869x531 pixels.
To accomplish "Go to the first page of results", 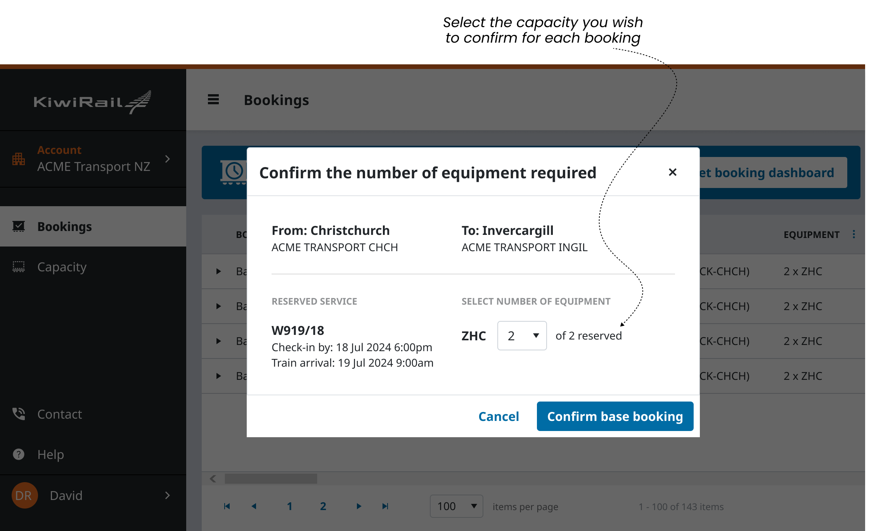I will click(x=227, y=506).
